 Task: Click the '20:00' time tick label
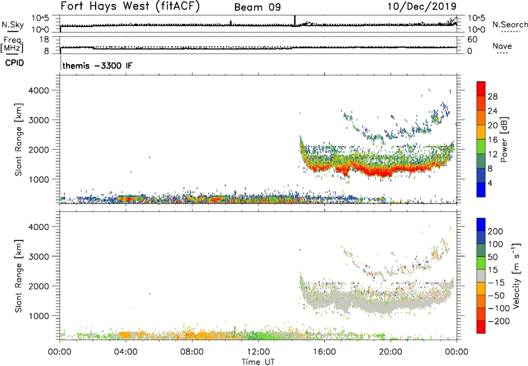pyautogui.click(x=390, y=352)
